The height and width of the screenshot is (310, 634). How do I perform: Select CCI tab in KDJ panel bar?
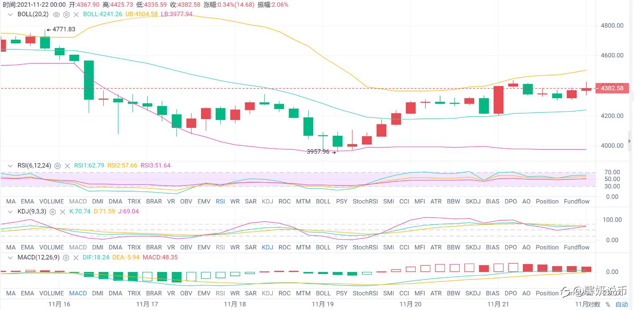(404, 247)
